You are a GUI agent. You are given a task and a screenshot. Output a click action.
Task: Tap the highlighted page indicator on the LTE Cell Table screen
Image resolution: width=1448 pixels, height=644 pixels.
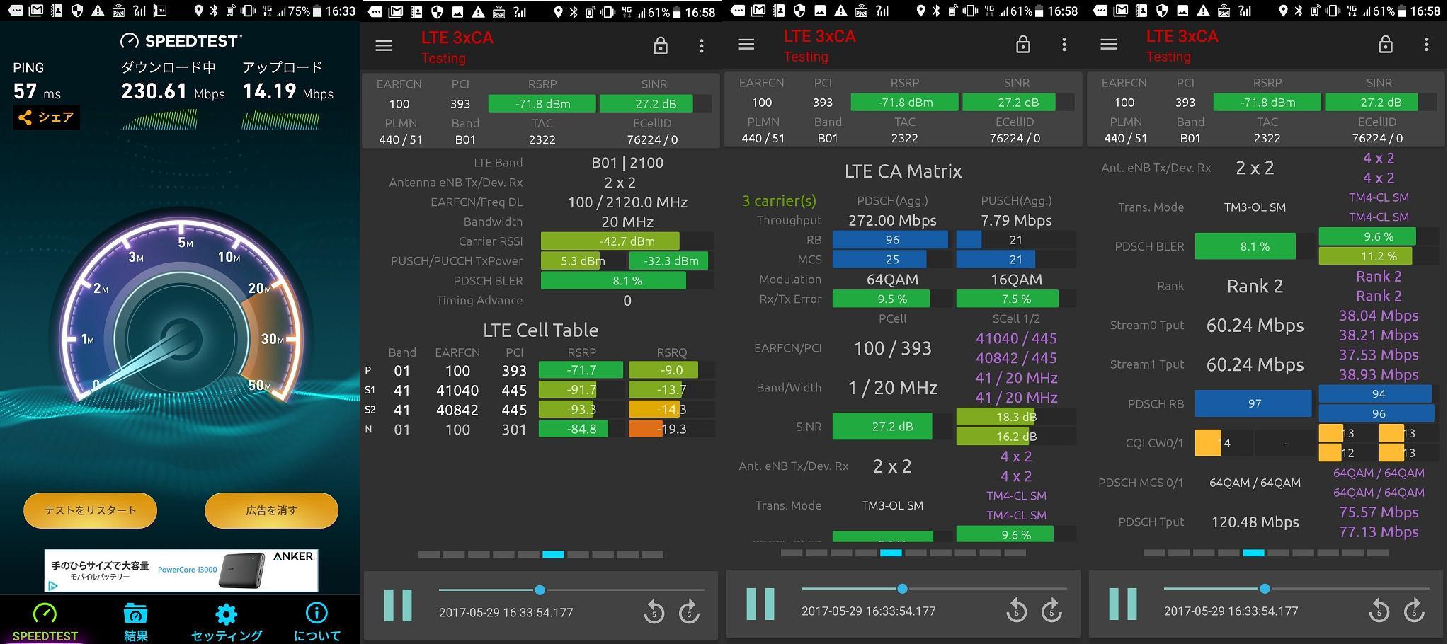553,554
